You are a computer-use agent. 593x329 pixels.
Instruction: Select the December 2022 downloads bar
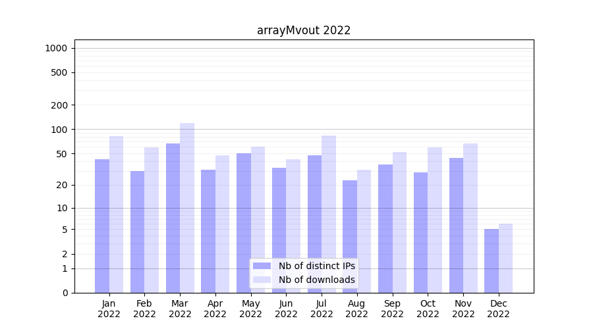click(505, 258)
